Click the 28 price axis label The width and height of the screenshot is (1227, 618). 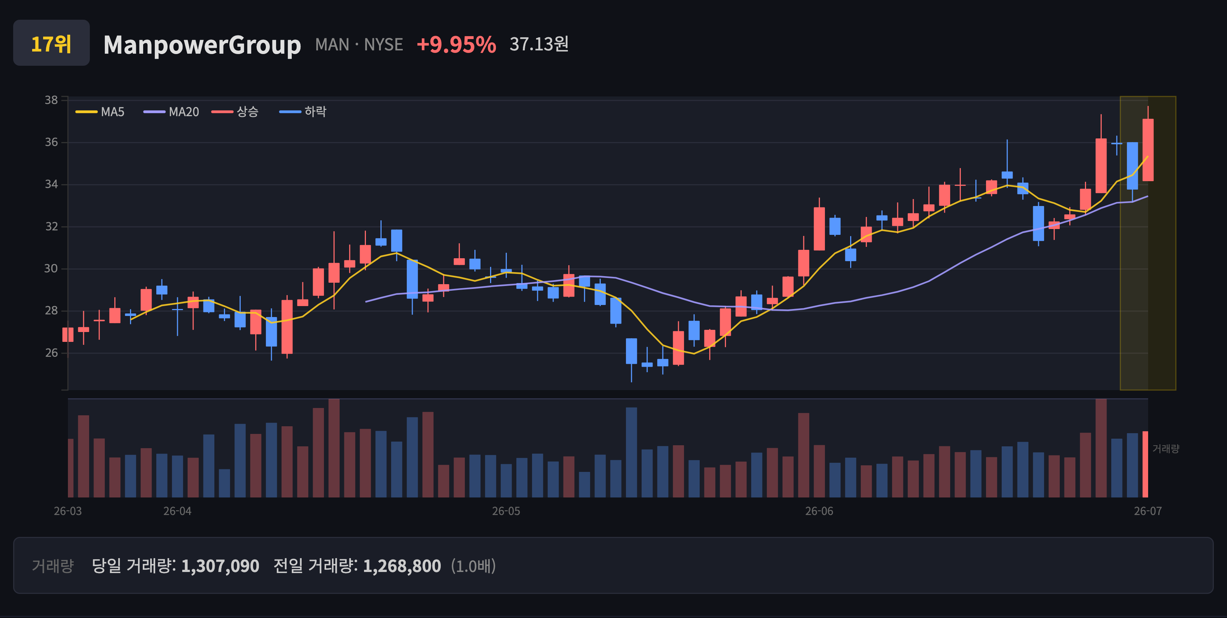(x=51, y=311)
